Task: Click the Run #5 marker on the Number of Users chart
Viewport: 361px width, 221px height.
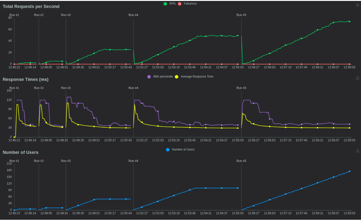Action: (x=241, y=161)
